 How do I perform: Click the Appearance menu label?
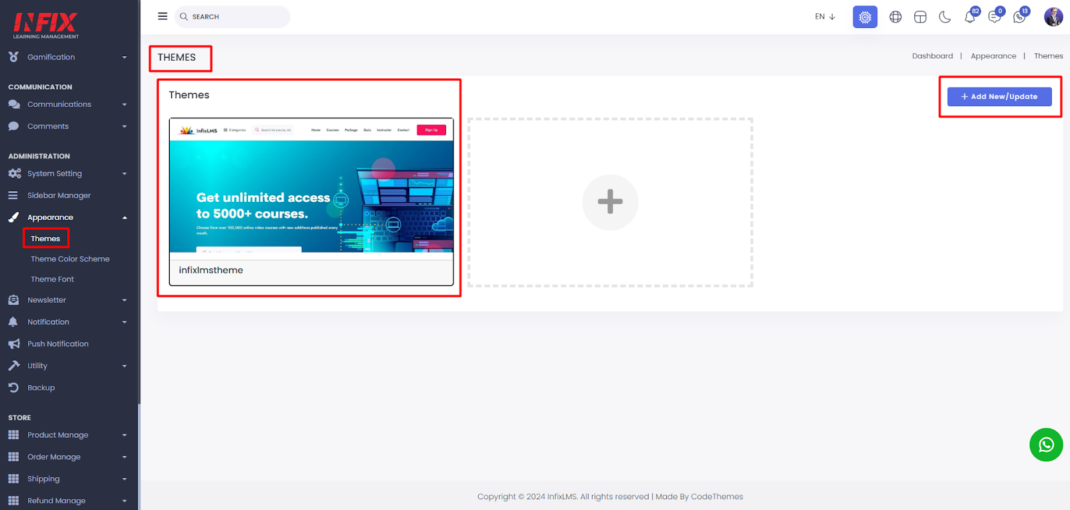tap(50, 217)
